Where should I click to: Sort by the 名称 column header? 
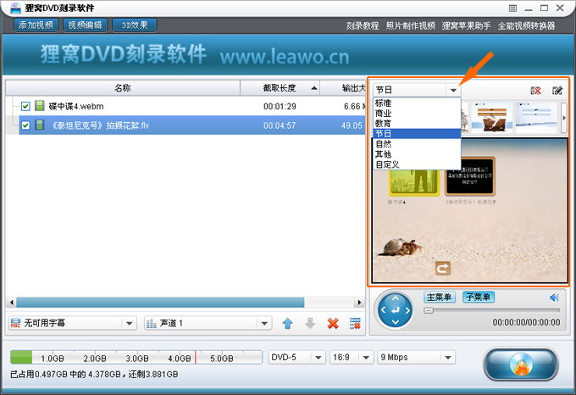[123, 88]
